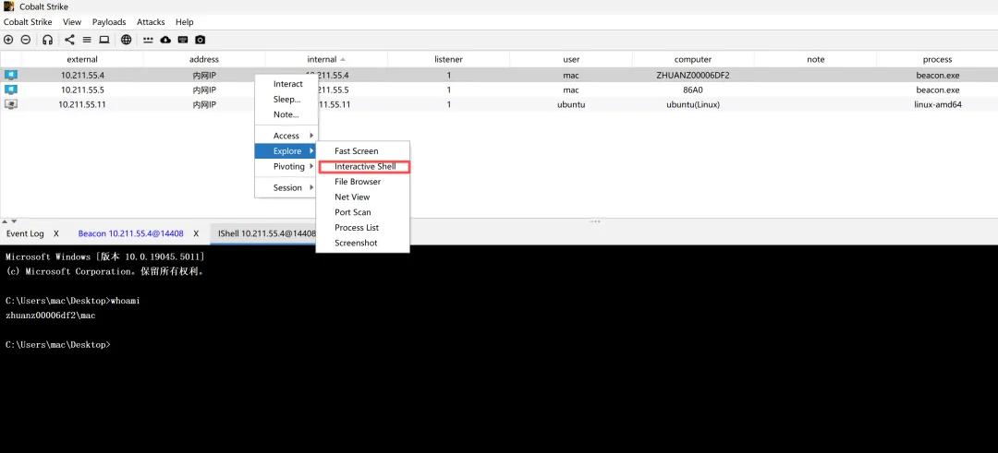Click the last C:\Users\mac\Desktop> prompt line
Viewport: 998px width, 453px height.
[57, 344]
